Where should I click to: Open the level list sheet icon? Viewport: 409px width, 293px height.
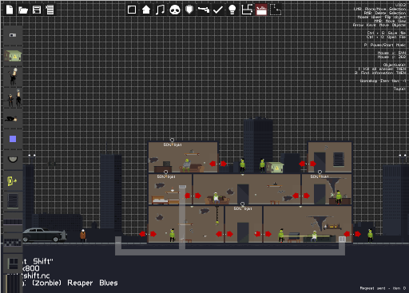50,10
